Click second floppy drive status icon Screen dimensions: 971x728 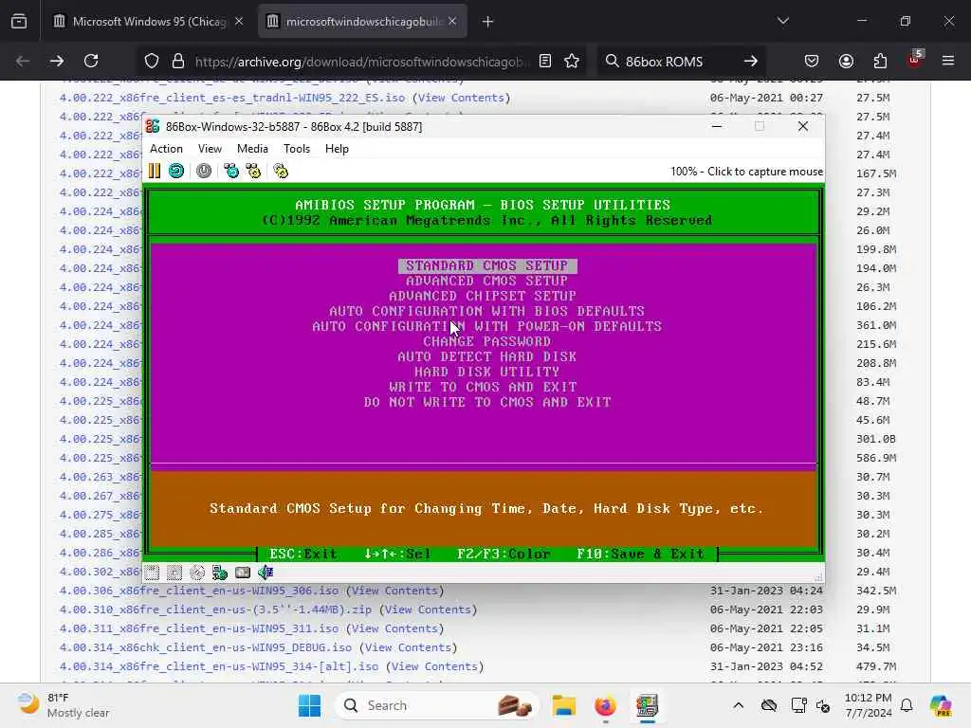tap(174, 573)
